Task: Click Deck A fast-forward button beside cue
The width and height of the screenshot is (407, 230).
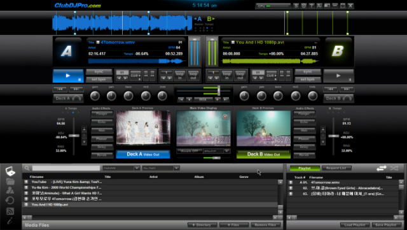Action: click(153, 75)
